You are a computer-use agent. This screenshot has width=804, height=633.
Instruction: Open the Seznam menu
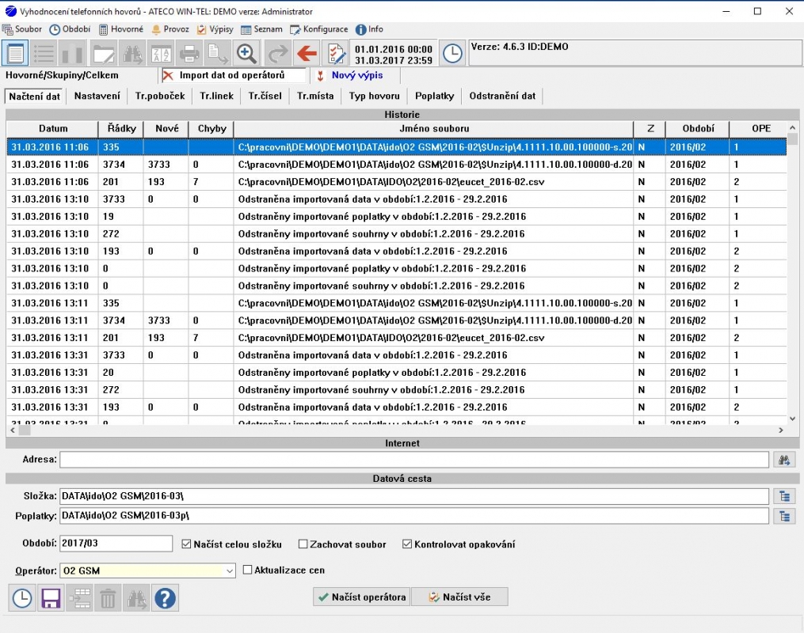tap(261, 29)
